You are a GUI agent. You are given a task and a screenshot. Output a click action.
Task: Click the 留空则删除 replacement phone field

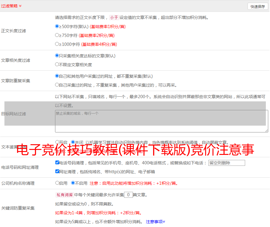tap(226, 163)
